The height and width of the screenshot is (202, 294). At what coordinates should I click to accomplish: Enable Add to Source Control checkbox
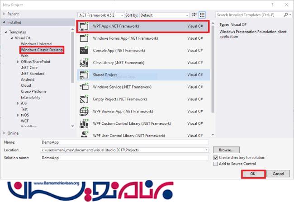tap(215, 164)
